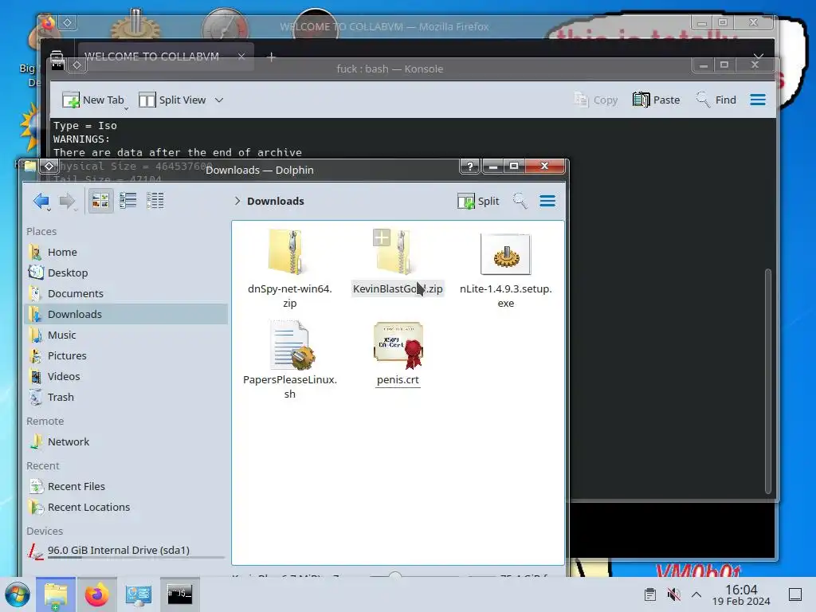Screen dimensions: 816x612
Task: Open clock showing 16:04
Action: click(x=741, y=594)
